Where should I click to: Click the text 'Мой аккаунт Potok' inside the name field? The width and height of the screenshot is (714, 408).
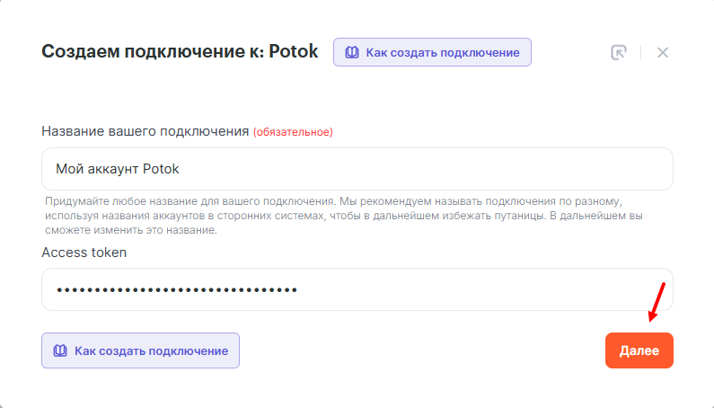[x=119, y=169]
